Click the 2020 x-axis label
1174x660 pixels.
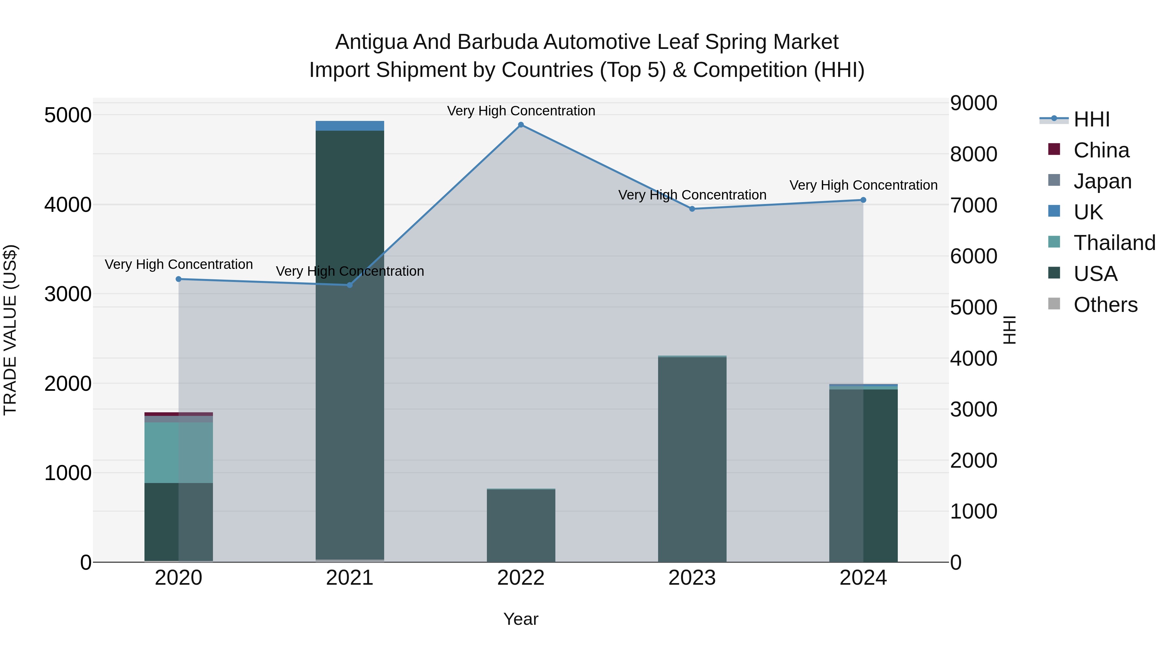pos(179,578)
